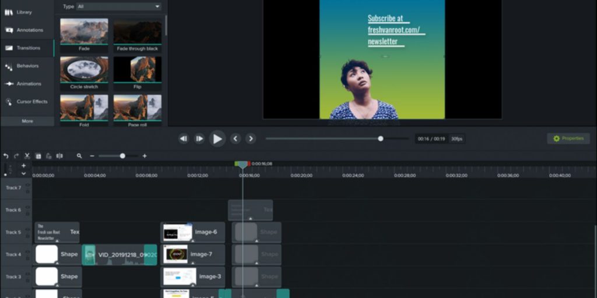Select the image-6 clip on Track 5
597x298 pixels.
pyautogui.click(x=192, y=232)
